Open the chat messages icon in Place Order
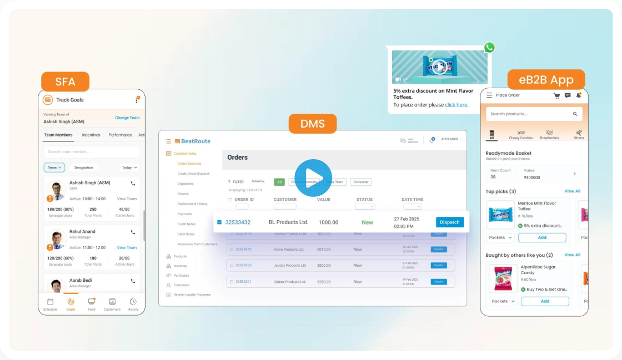 567,95
